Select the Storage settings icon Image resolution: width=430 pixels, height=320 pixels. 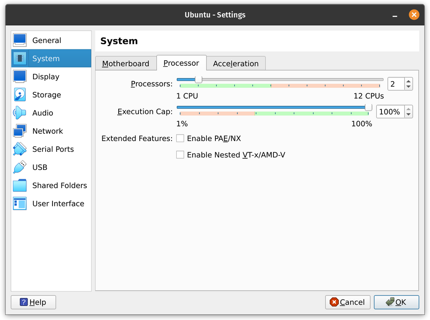click(20, 95)
